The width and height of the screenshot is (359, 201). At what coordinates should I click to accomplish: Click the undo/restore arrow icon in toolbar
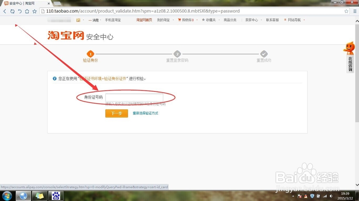pos(20,11)
